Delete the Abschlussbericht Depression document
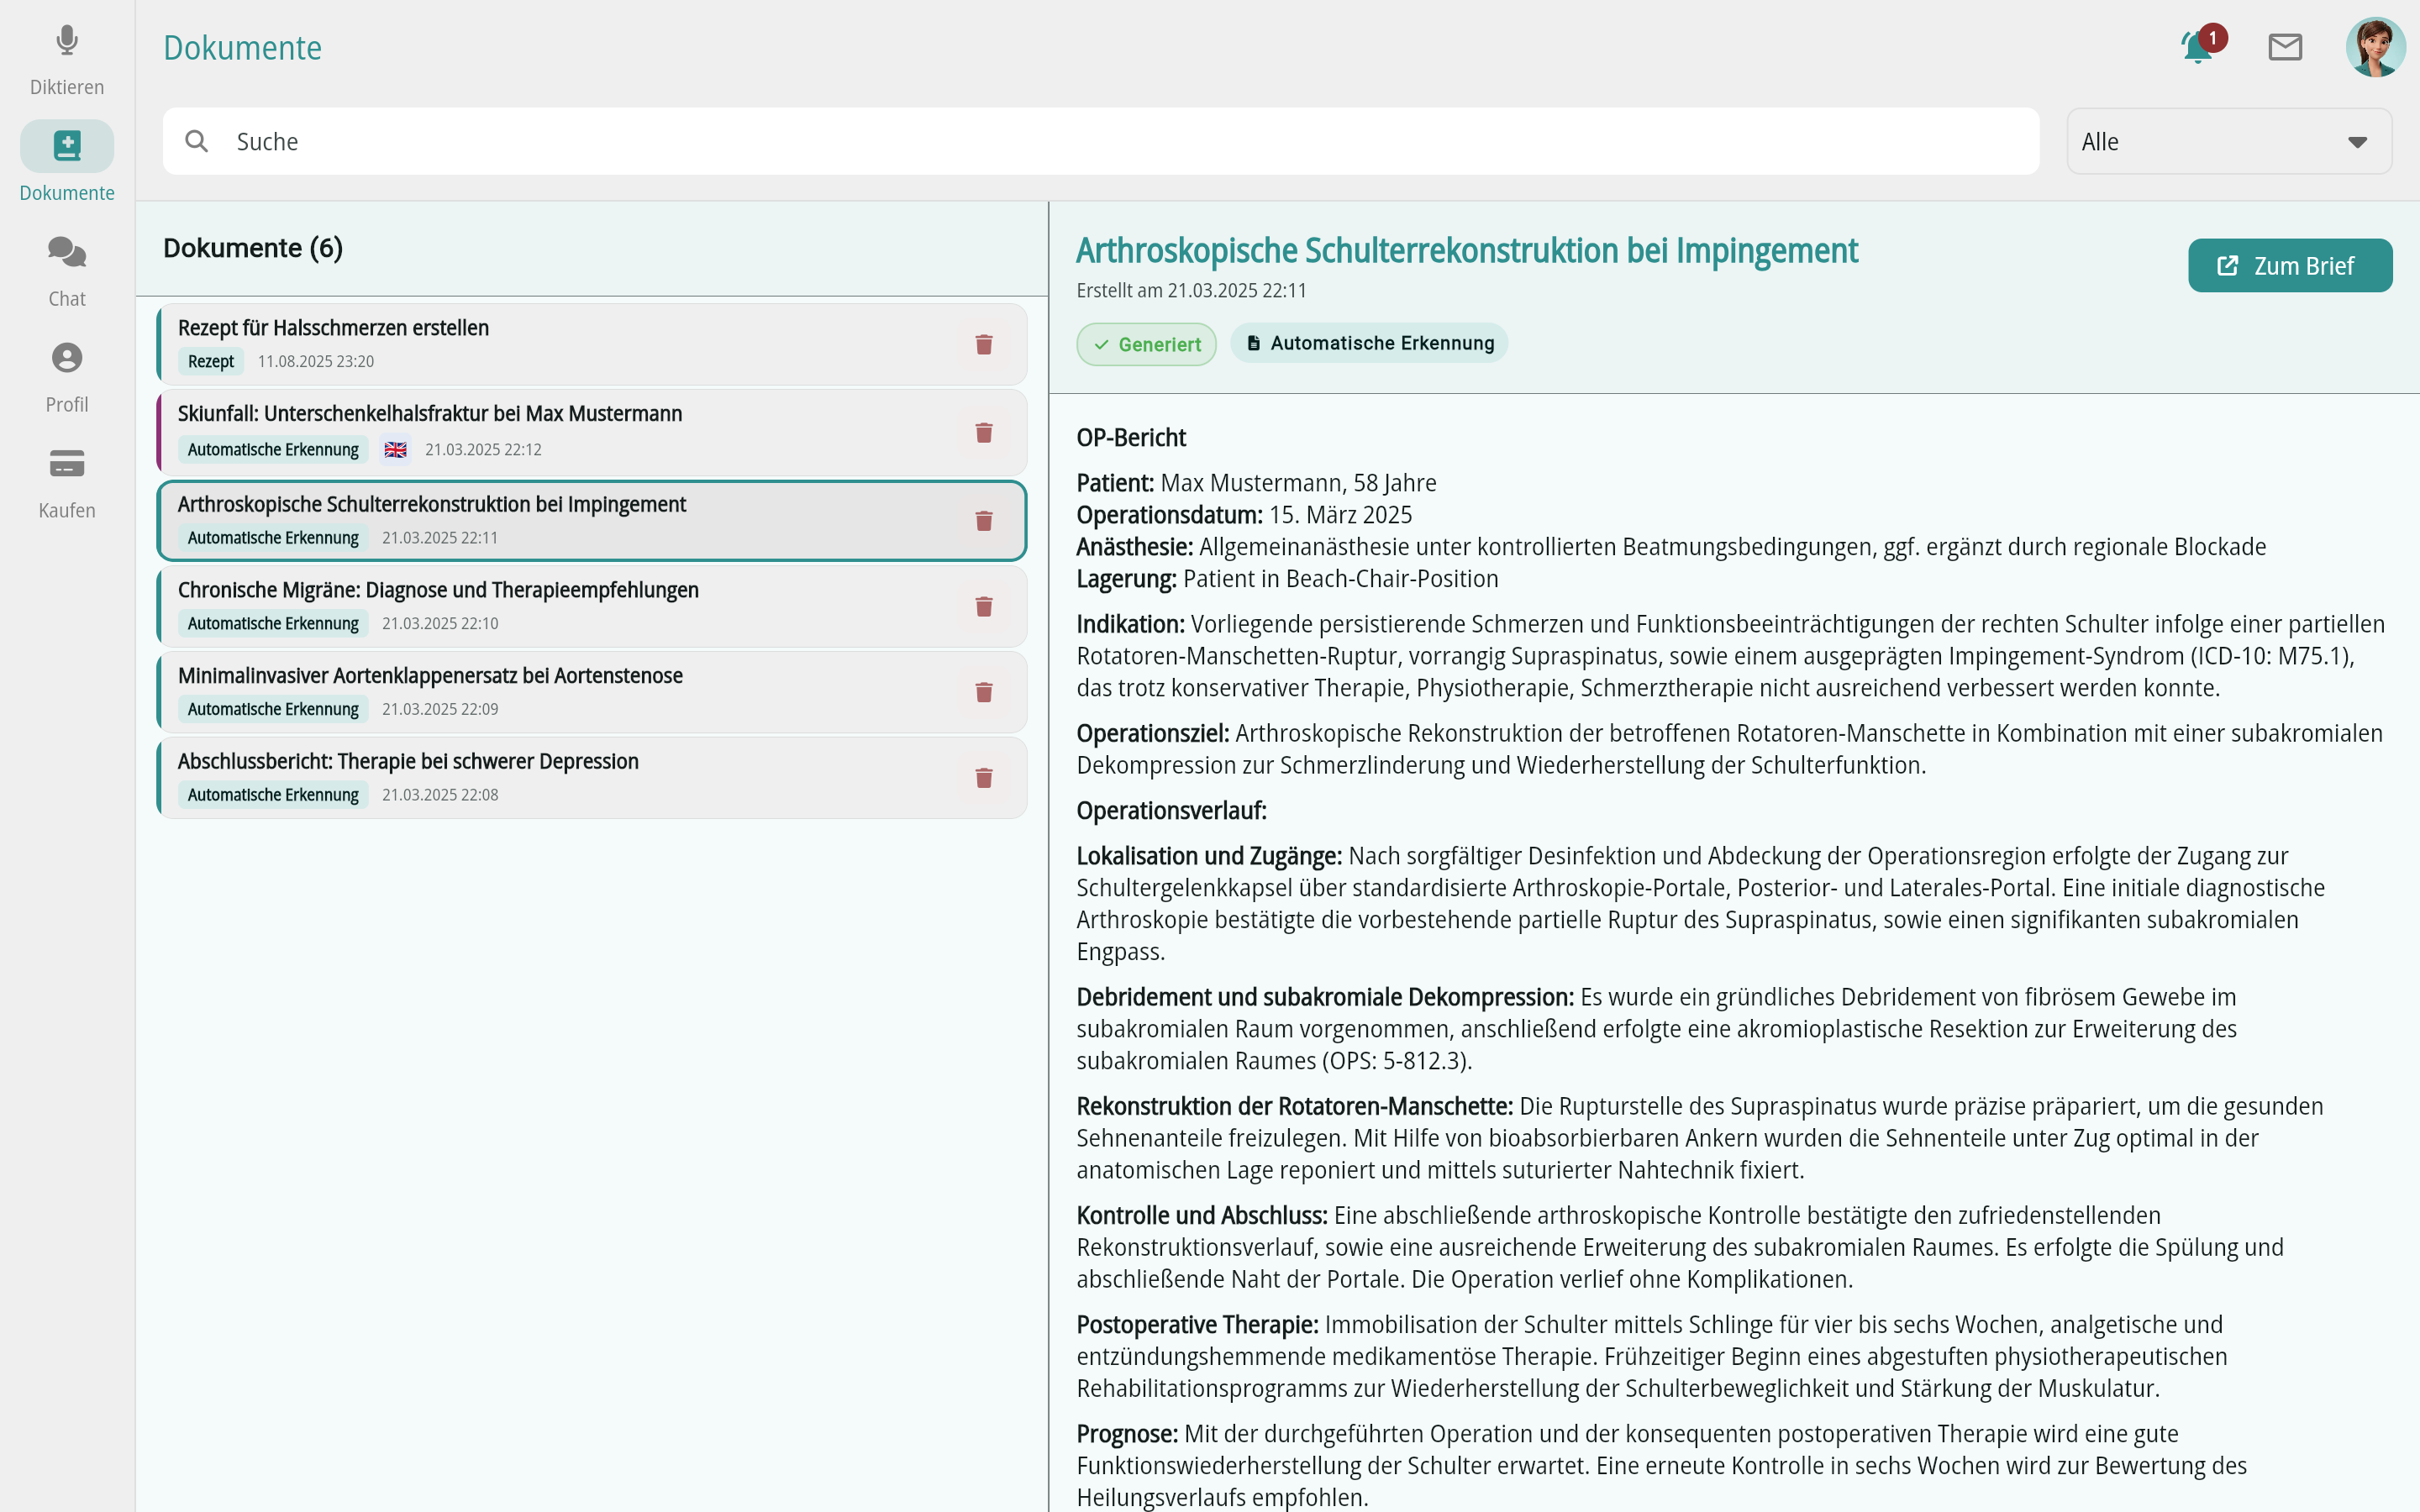This screenshot has height=1512, width=2420. [x=984, y=777]
